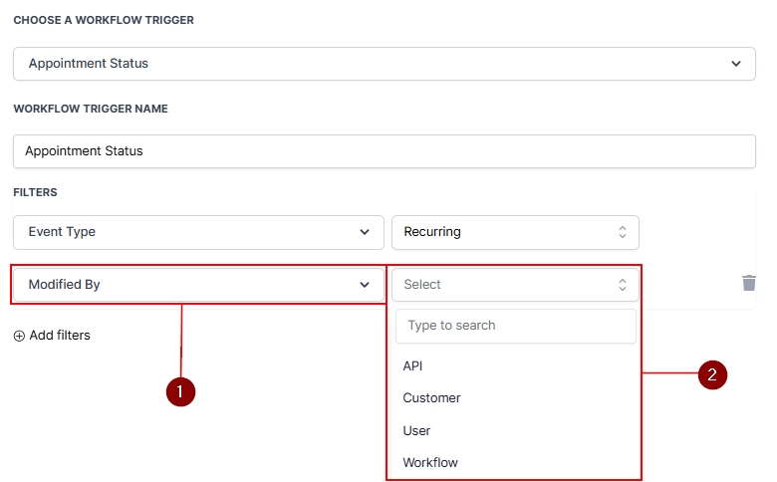Pick the User option

(x=416, y=430)
